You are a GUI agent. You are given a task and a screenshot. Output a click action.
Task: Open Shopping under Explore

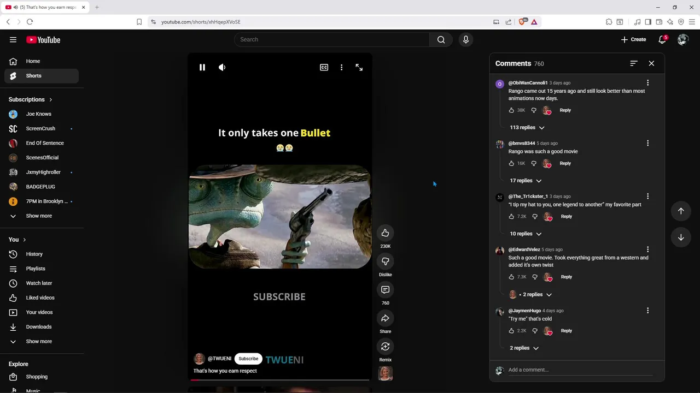point(42,377)
